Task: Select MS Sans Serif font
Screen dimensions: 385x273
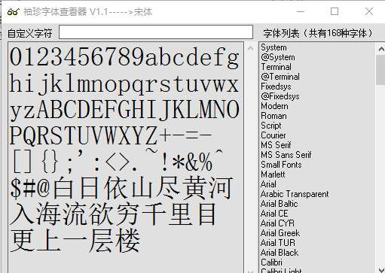Action: pyautogui.click(x=286, y=155)
